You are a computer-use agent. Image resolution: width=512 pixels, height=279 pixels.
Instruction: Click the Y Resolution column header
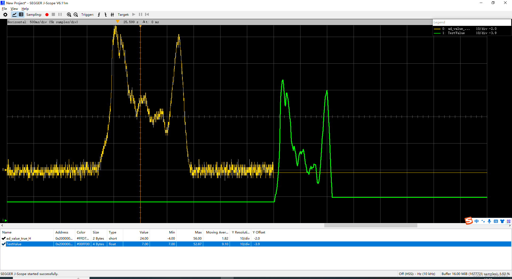click(x=240, y=232)
